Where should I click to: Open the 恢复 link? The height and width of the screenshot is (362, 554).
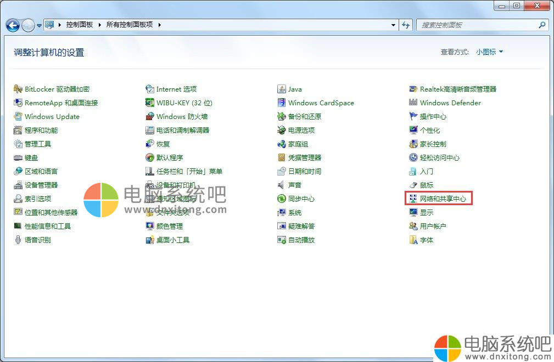pyautogui.click(x=163, y=144)
